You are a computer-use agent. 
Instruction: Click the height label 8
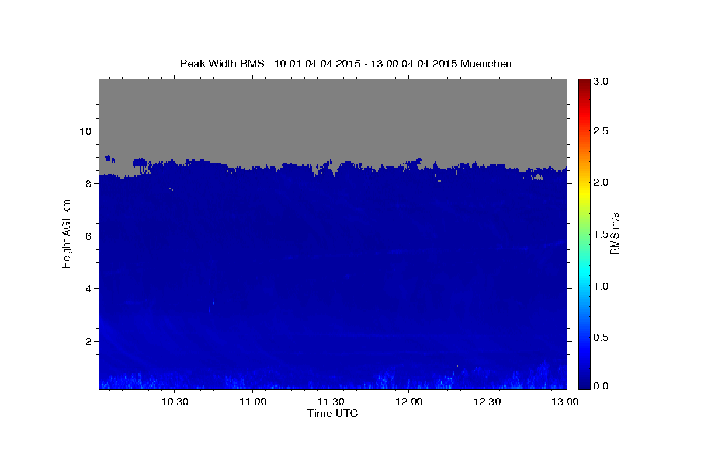coord(89,183)
